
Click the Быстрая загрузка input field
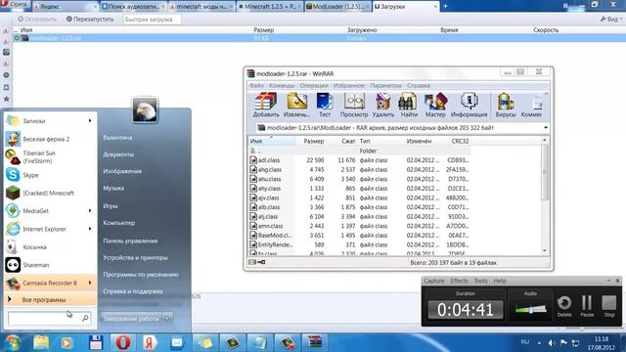[152, 20]
